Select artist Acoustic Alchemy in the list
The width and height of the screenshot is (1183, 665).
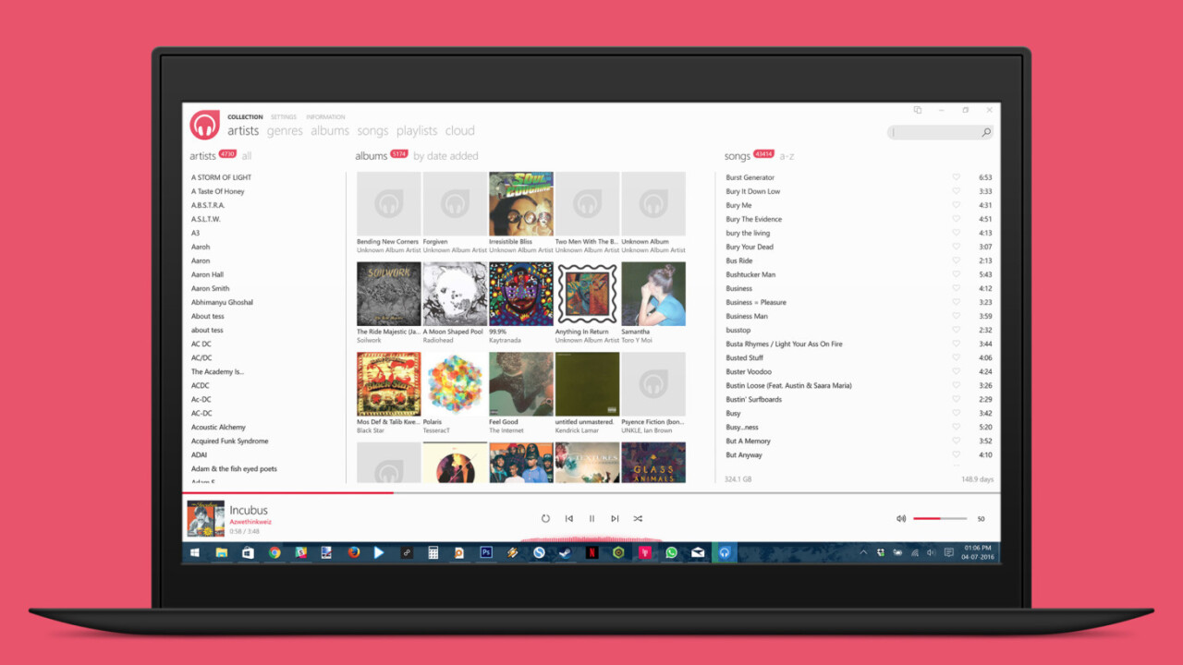click(218, 428)
